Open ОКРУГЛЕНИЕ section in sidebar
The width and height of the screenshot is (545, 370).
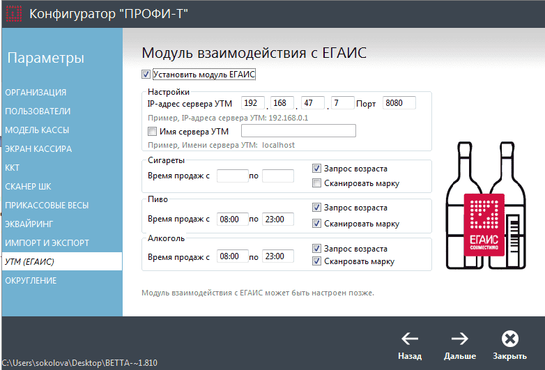(x=62, y=280)
